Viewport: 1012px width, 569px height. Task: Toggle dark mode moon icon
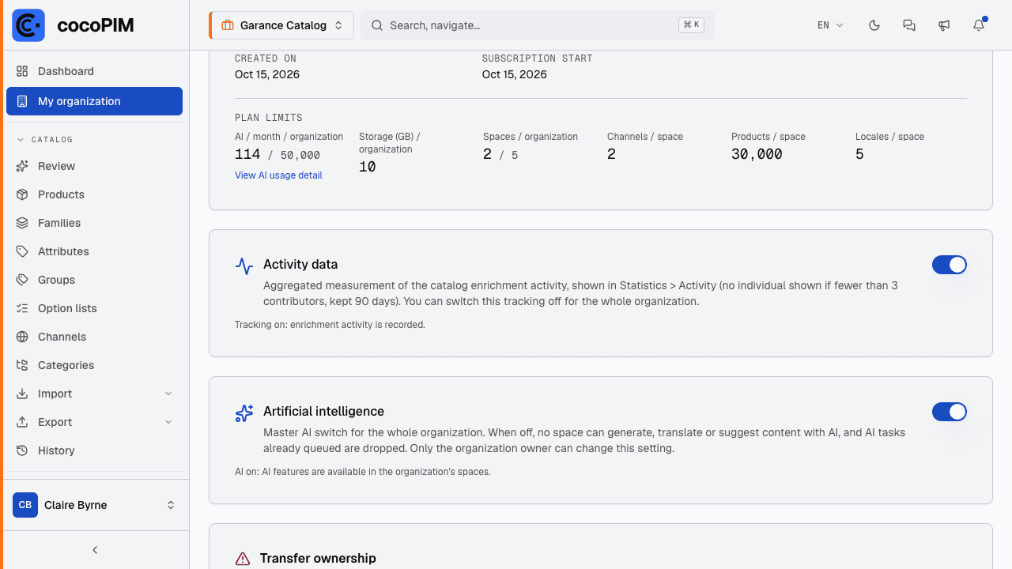tap(874, 25)
